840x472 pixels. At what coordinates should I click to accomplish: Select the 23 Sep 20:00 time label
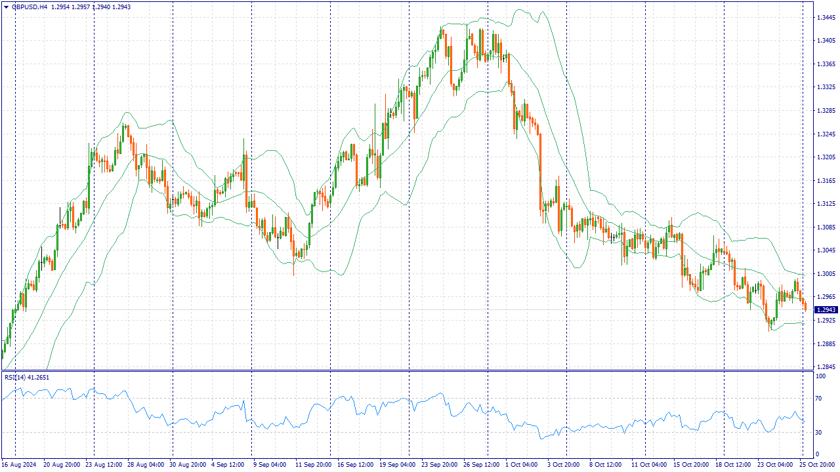click(440, 465)
